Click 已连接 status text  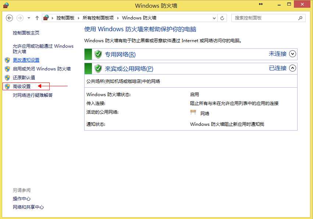point(278,68)
